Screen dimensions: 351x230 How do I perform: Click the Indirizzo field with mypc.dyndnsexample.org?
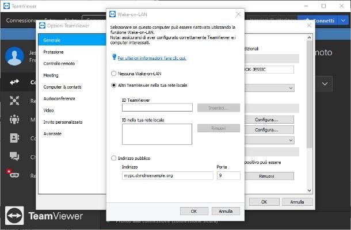(167, 175)
